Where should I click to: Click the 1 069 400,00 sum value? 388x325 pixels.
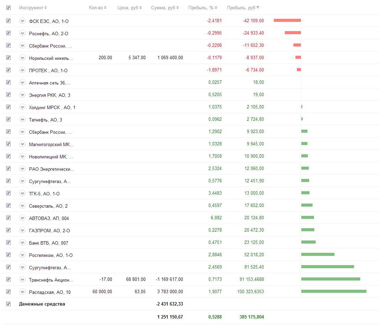tap(170, 57)
